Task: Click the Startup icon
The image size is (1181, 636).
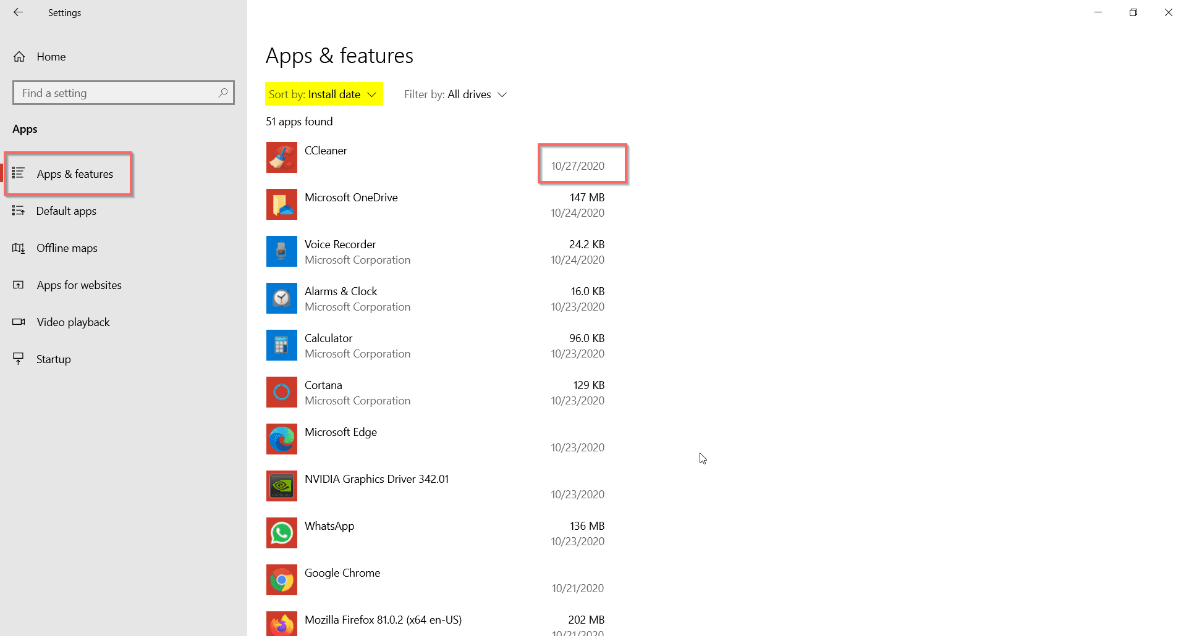Action: pos(19,359)
